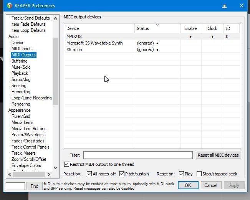Toggle Pitch/sustain reset checkbox

122,174
